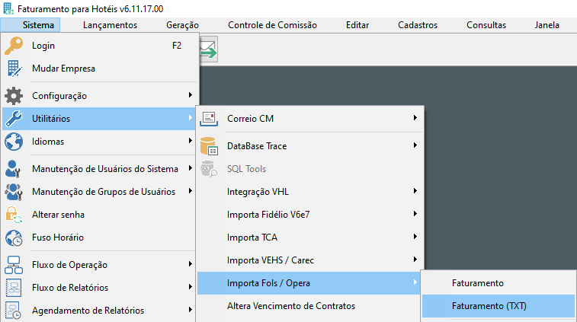577x322 pixels.
Task: Click the Mudar Empresa building icon
Action: pos(14,69)
